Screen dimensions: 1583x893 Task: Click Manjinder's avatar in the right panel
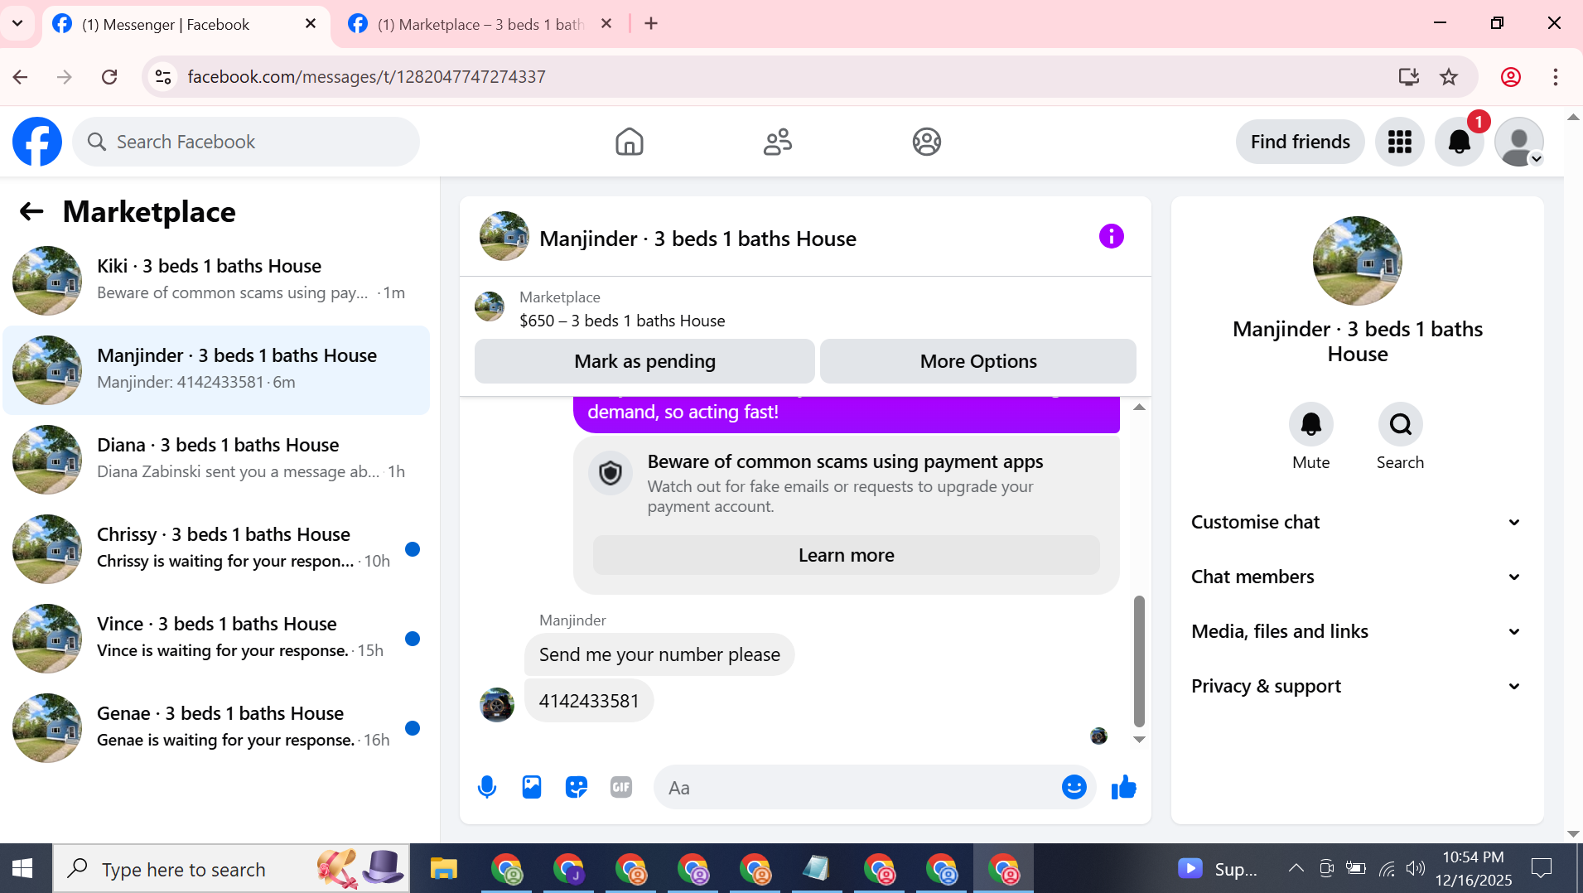coord(1358,261)
